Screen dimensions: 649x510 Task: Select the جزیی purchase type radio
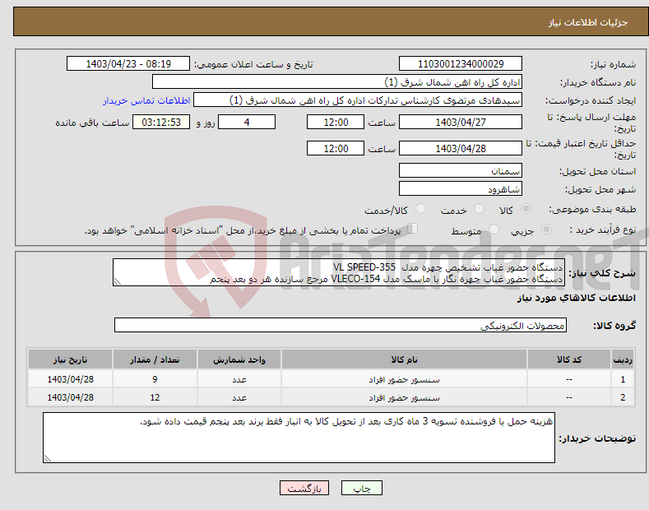point(546,229)
